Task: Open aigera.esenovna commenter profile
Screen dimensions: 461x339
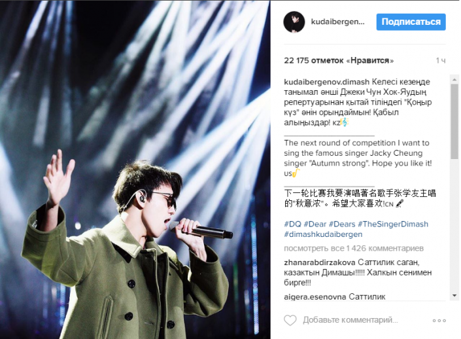Action: click(x=315, y=296)
